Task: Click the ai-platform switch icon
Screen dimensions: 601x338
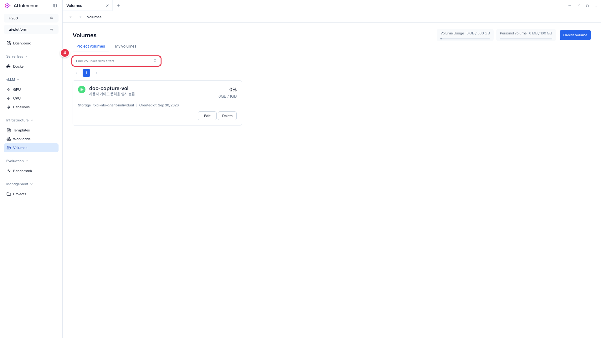Action: click(x=52, y=29)
